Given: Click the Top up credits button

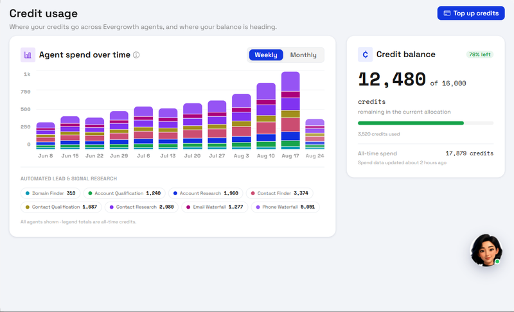Looking at the screenshot, I should [471, 13].
